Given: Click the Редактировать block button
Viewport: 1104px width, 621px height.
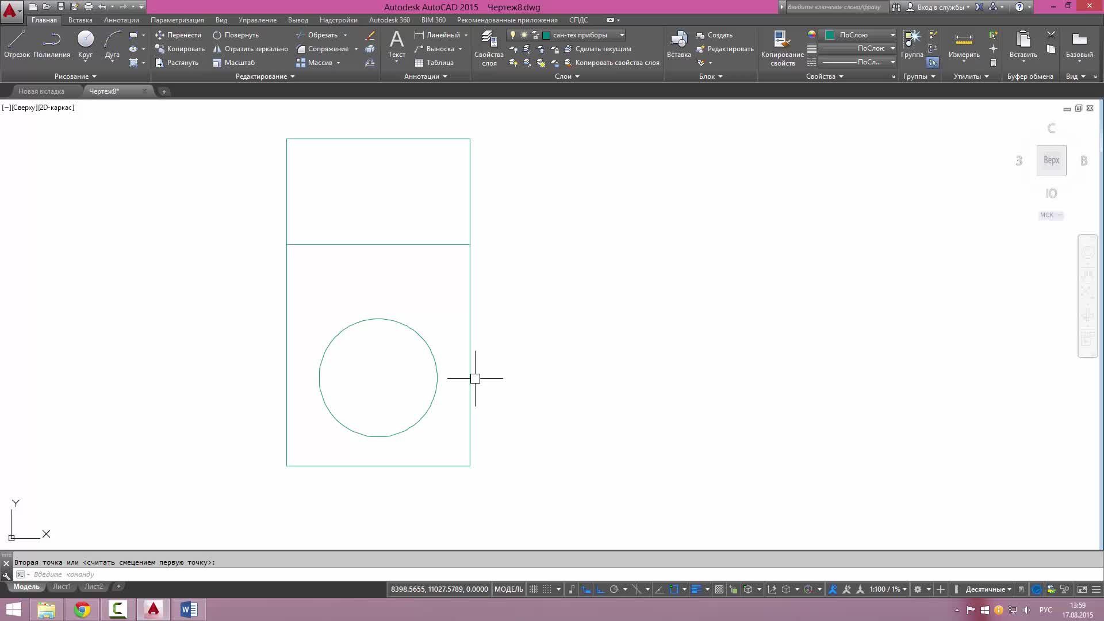Looking at the screenshot, I should [x=724, y=49].
